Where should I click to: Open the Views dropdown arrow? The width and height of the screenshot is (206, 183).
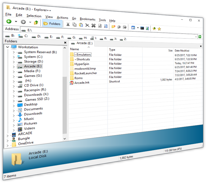pyautogui.click(x=138, y=28)
